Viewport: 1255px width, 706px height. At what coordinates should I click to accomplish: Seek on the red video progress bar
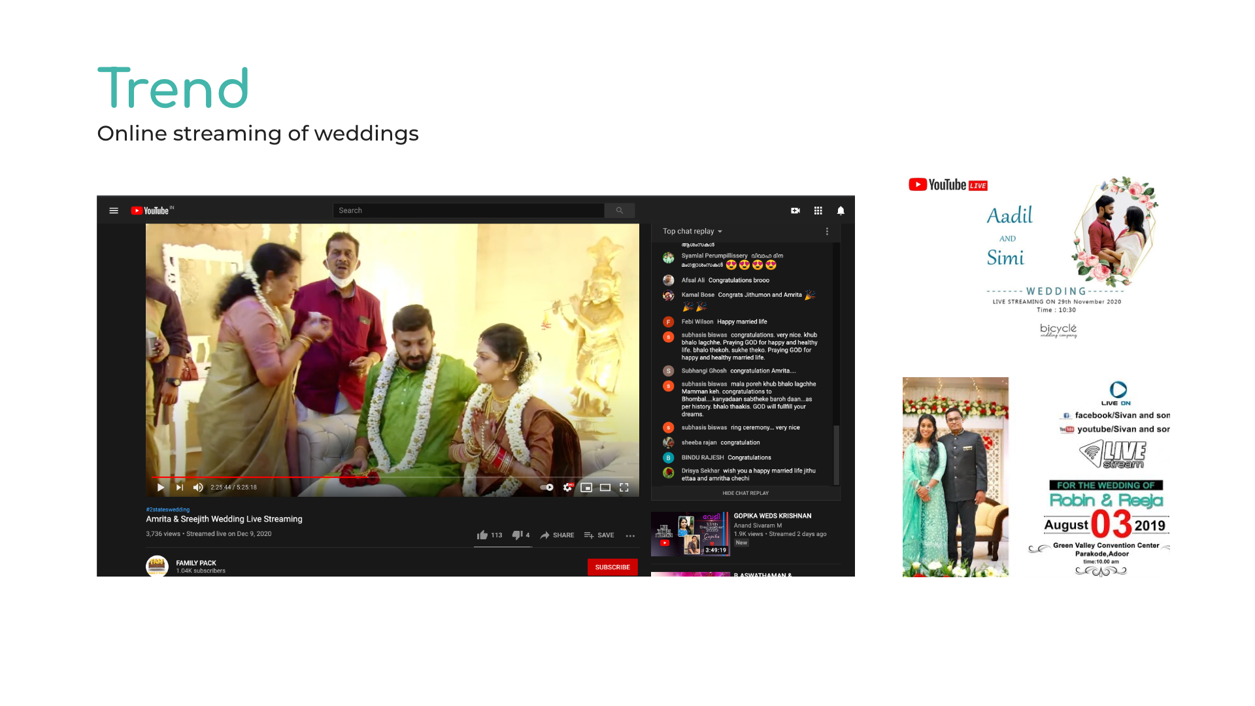(392, 477)
